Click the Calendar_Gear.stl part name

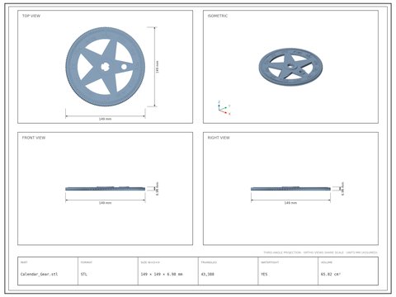tap(39, 274)
